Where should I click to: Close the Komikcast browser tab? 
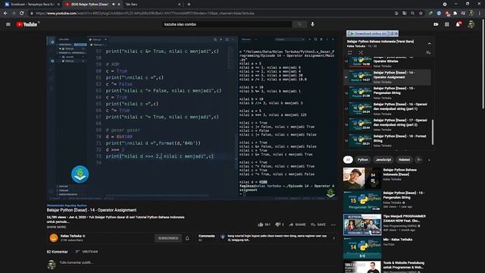point(58,5)
